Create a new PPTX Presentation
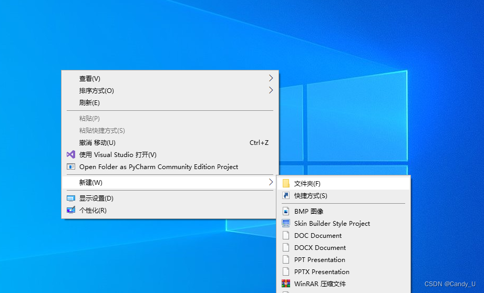This screenshot has height=293, width=484. pyautogui.click(x=344, y=271)
